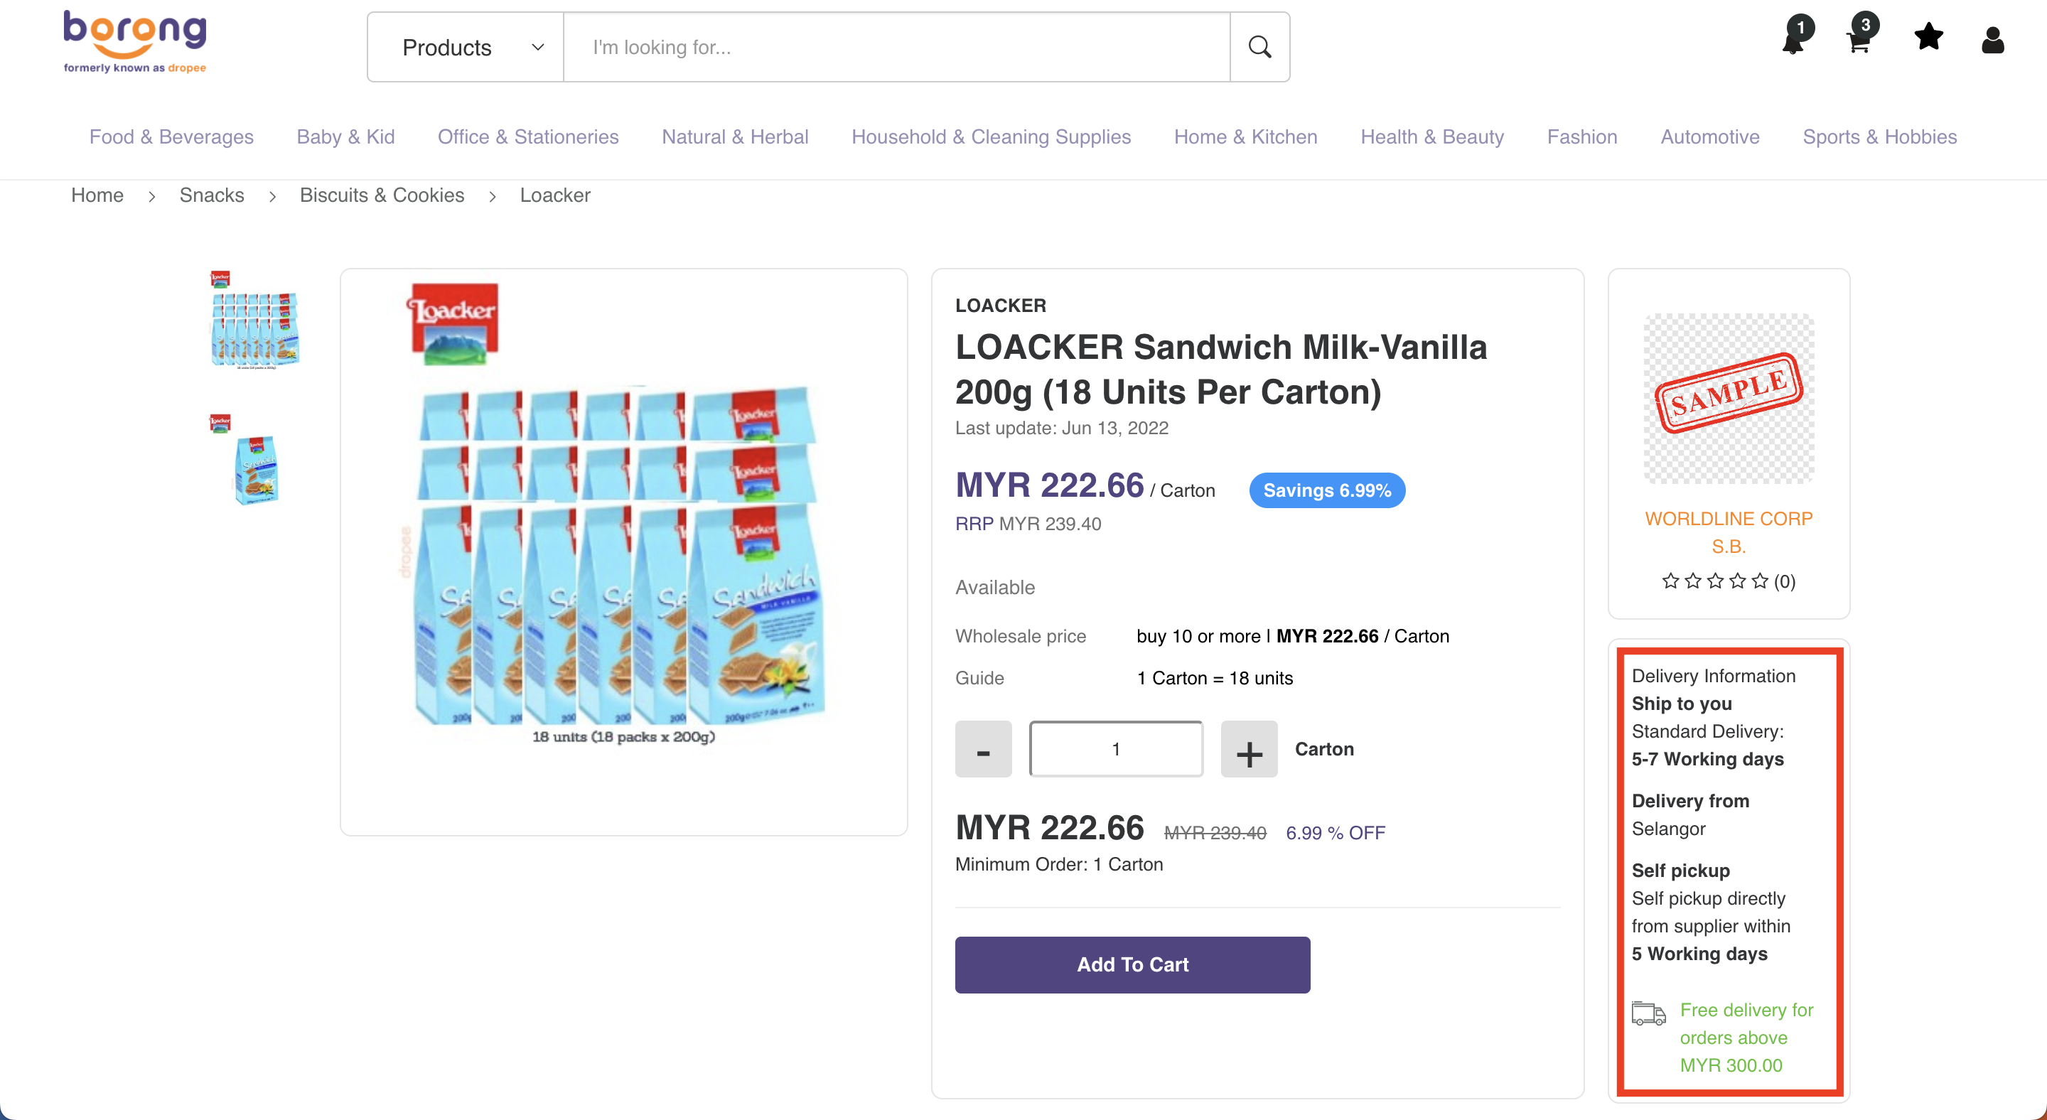
Task: Select the first carton product thumbnail
Action: 254,320
